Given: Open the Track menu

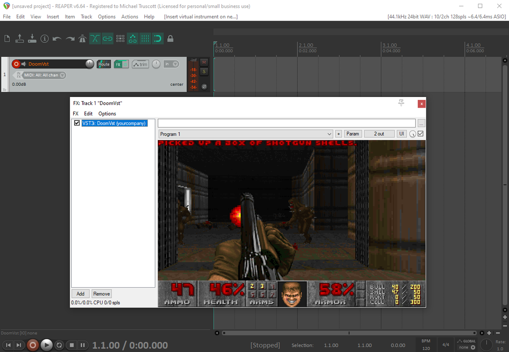Looking at the screenshot, I should pyautogui.click(x=87, y=17).
